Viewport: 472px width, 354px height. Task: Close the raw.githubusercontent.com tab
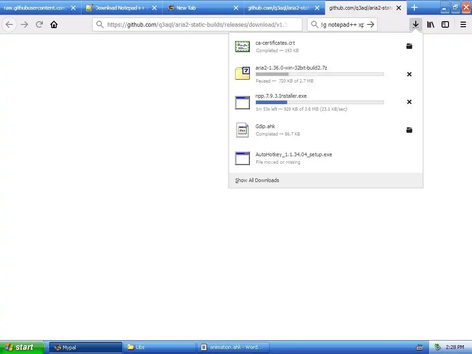pos(73,8)
